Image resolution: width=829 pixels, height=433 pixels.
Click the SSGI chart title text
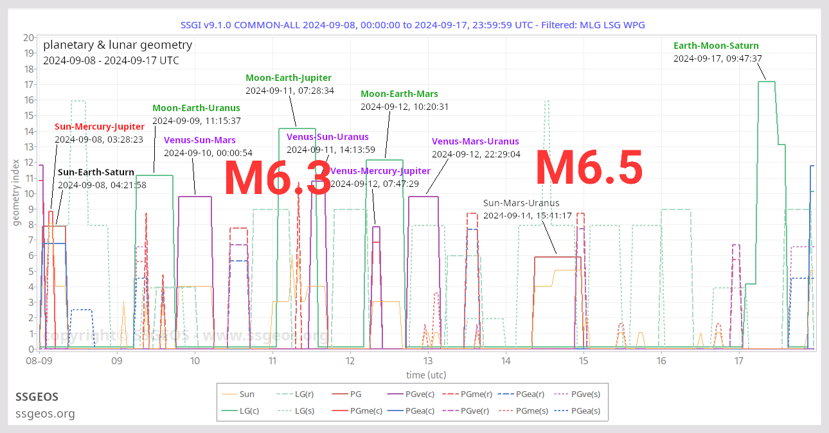tap(414, 25)
